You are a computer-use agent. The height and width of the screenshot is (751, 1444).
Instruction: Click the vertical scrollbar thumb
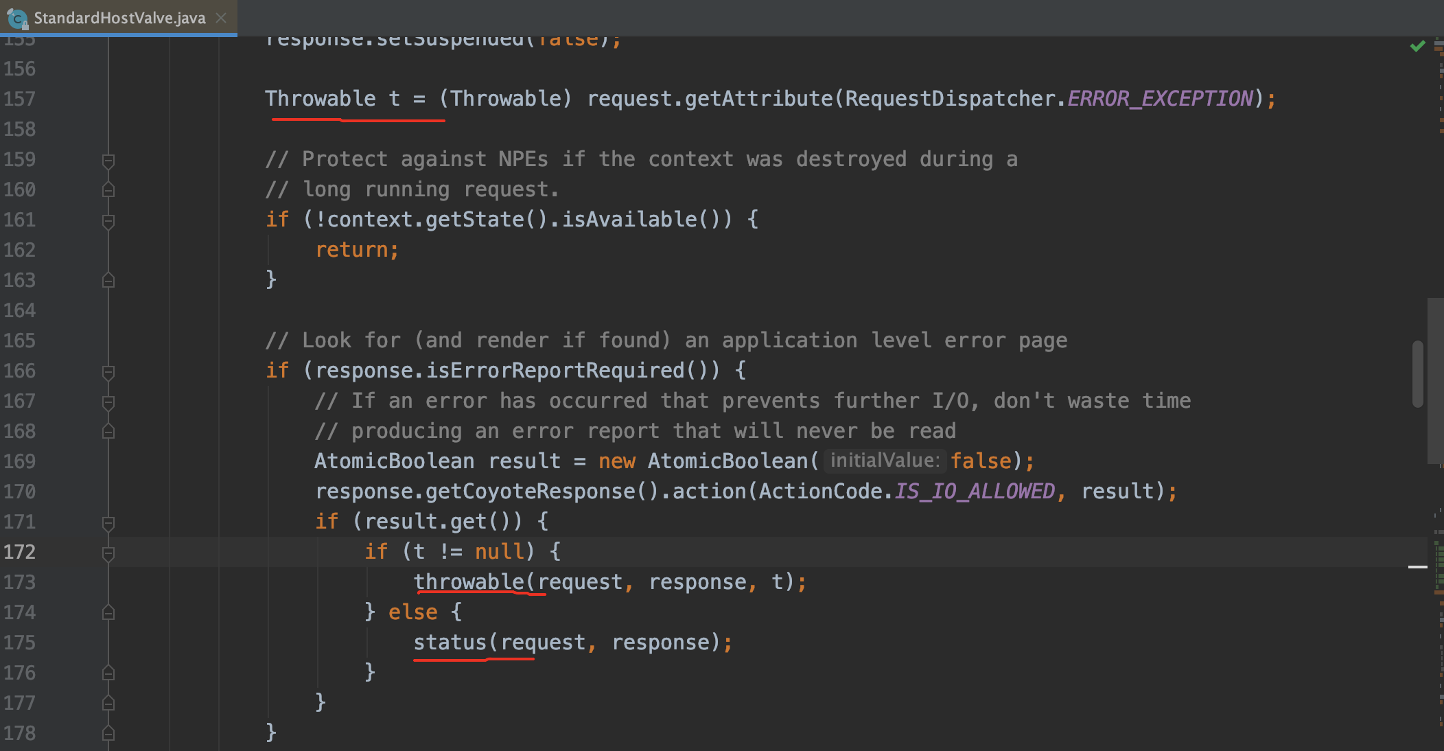coord(1417,373)
